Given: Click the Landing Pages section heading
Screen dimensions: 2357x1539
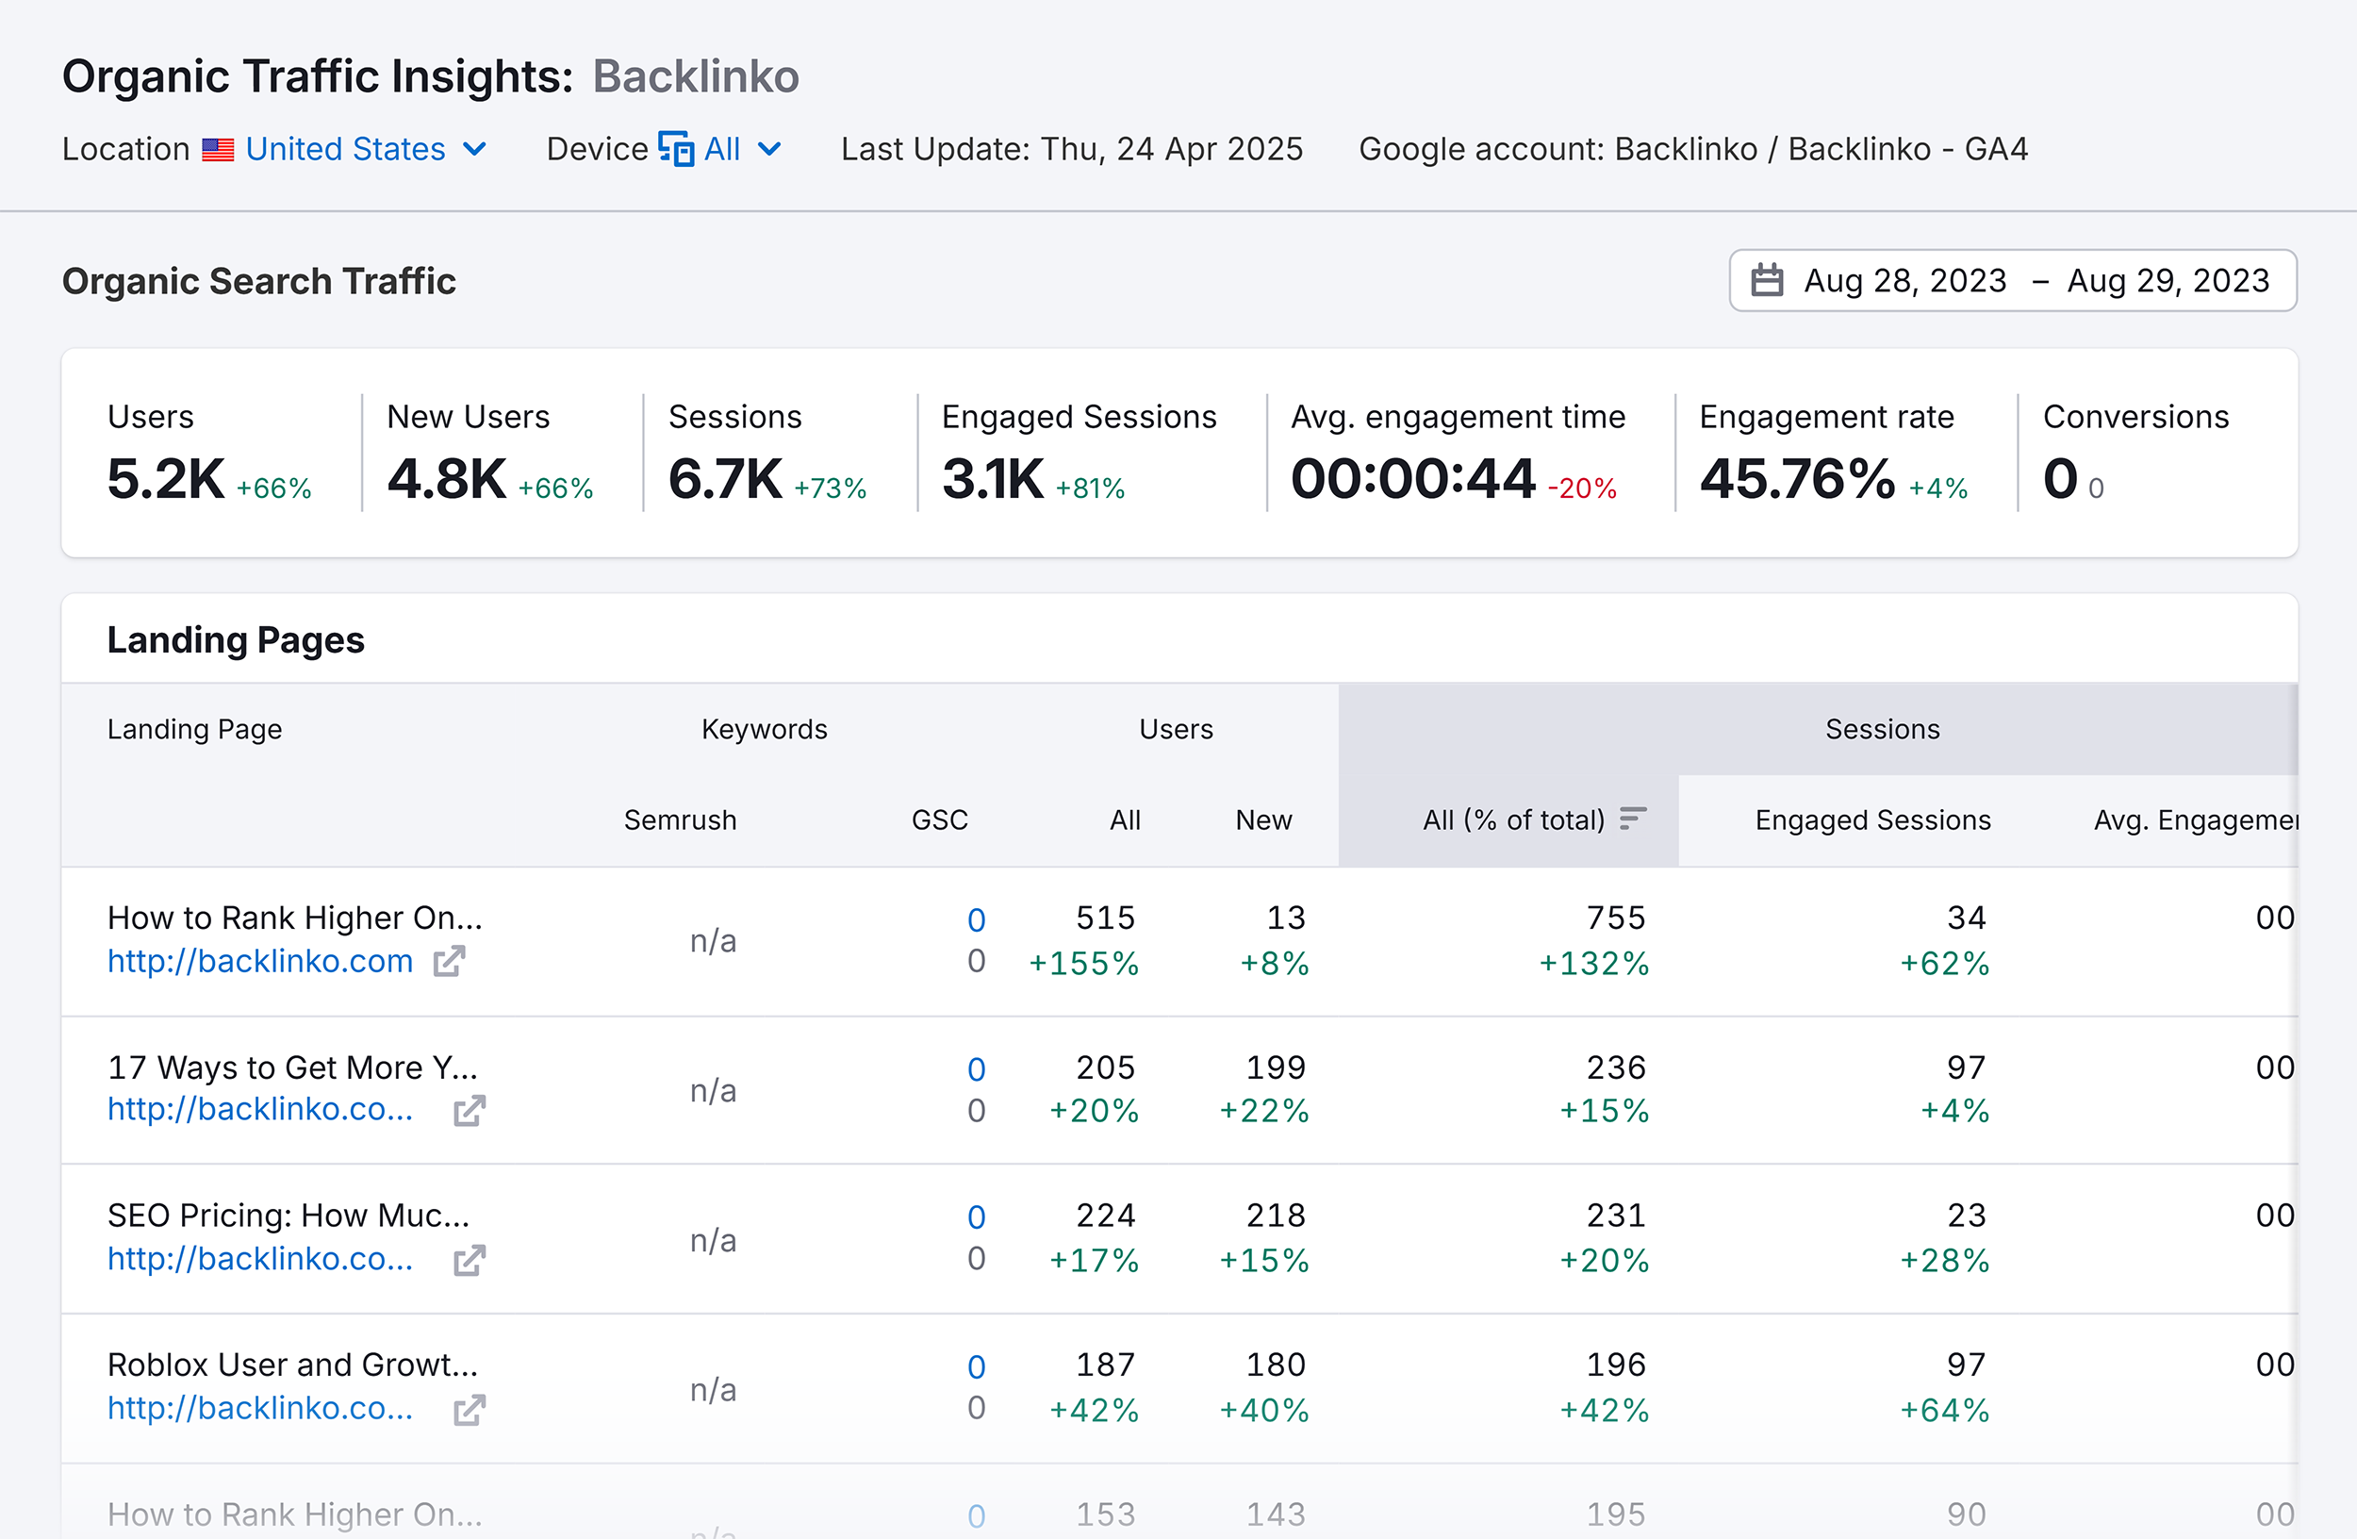Looking at the screenshot, I should coord(236,639).
